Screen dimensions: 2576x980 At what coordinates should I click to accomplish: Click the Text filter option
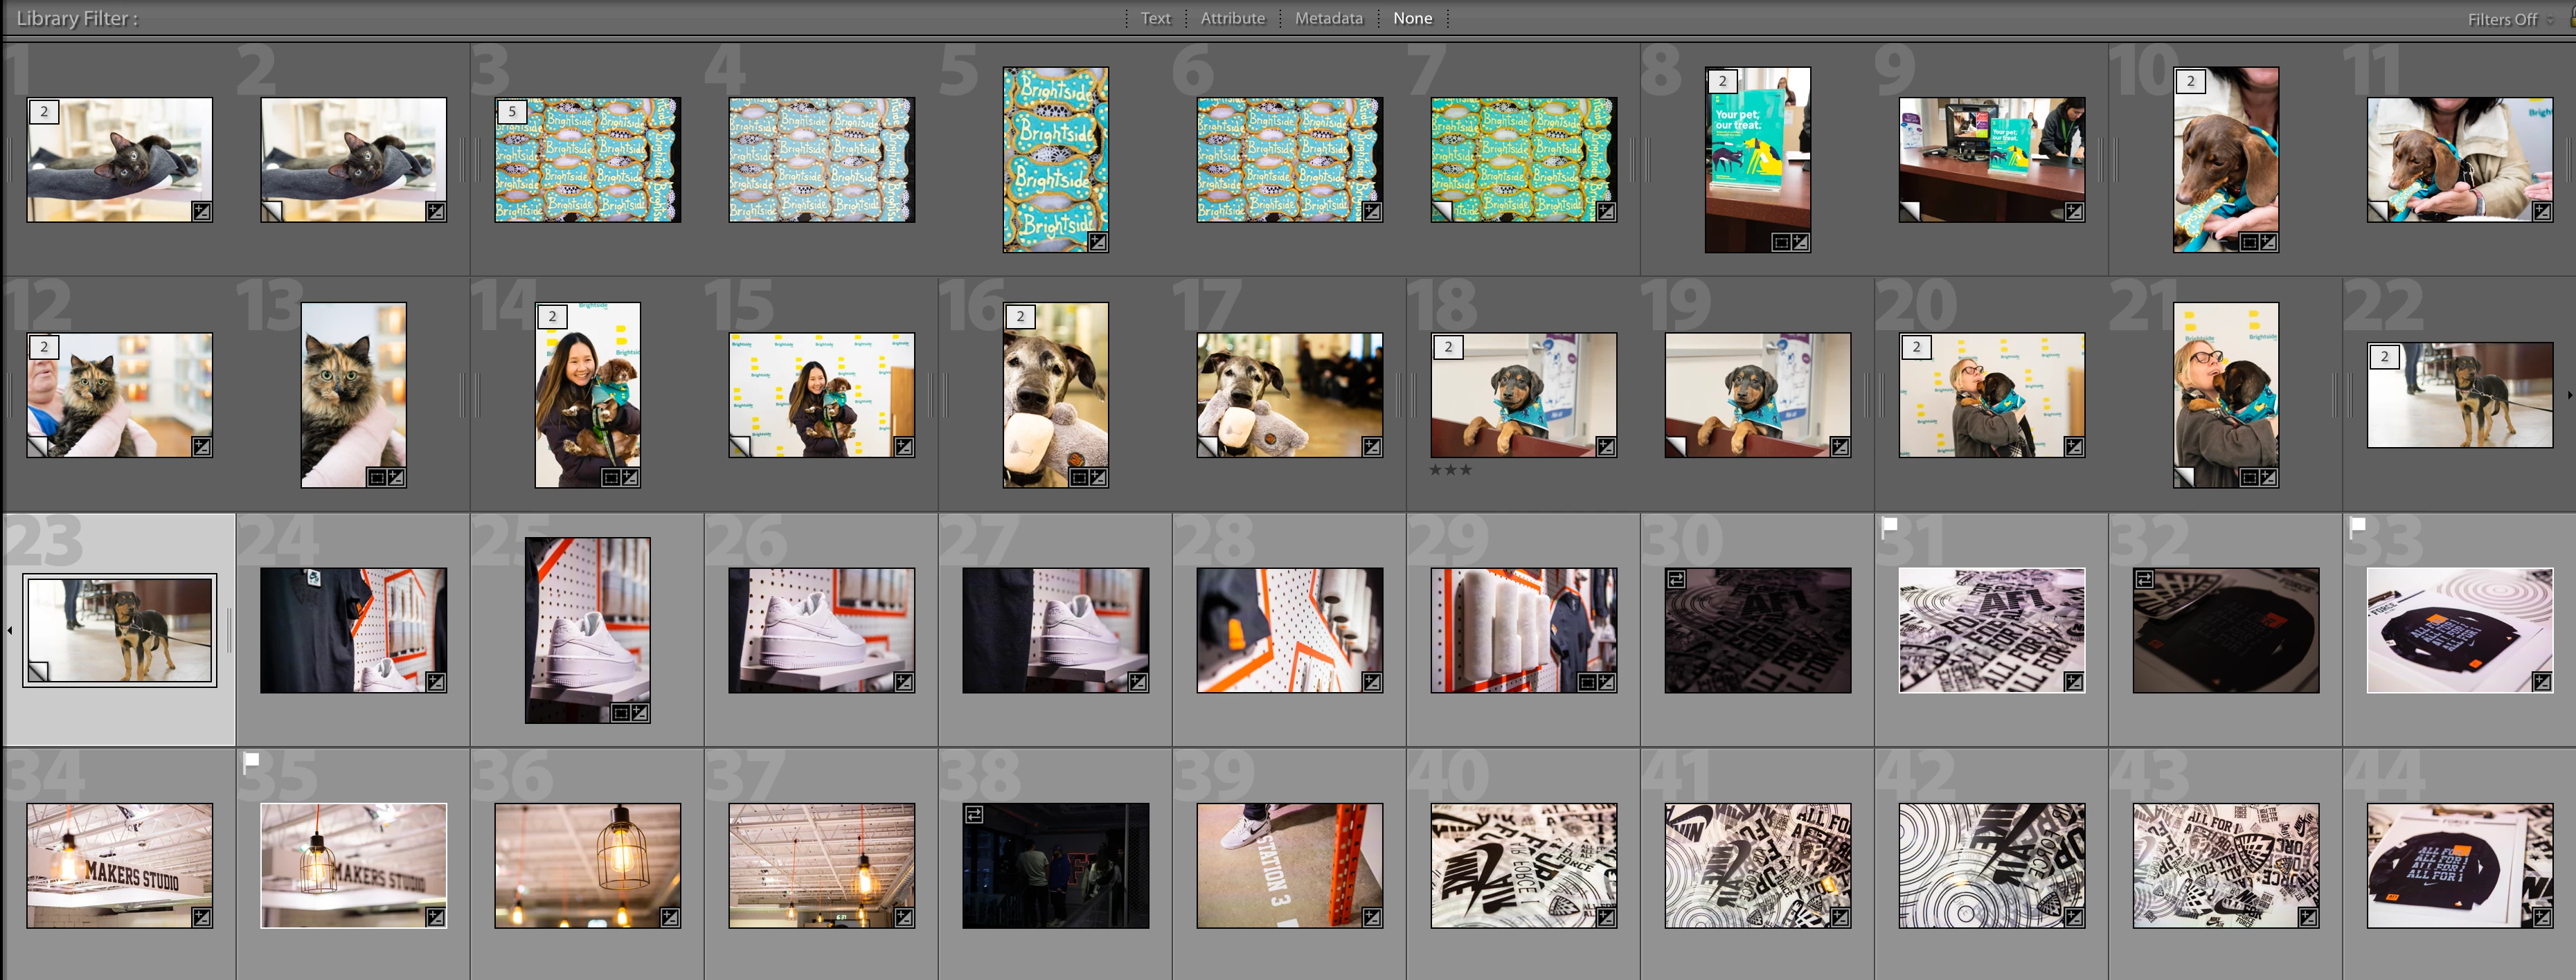(1155, 18)
